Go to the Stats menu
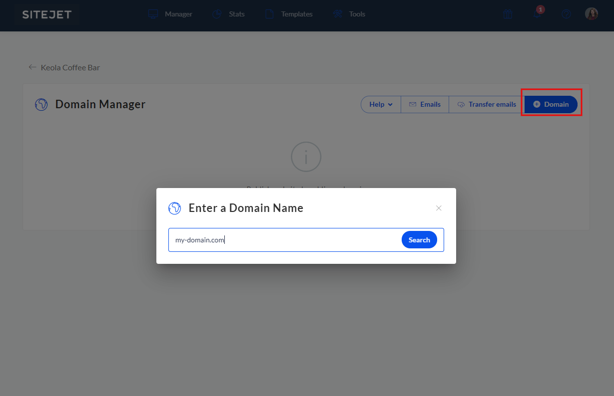Image resolution: width=614 pixels, height=396 pixels. [229, 14]
